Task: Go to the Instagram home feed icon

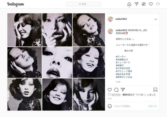Action: tap(129, 4)
